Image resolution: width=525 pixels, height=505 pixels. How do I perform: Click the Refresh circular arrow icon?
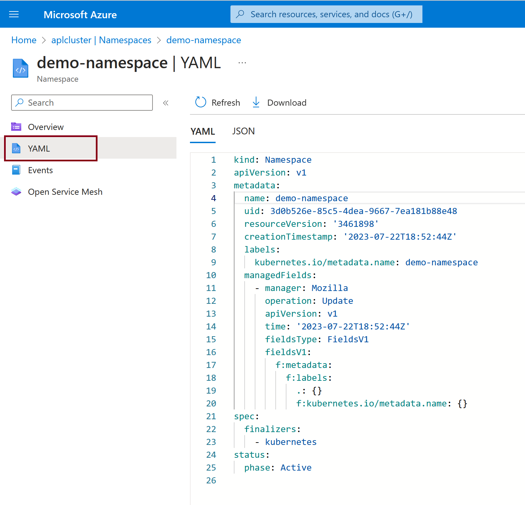200,102
